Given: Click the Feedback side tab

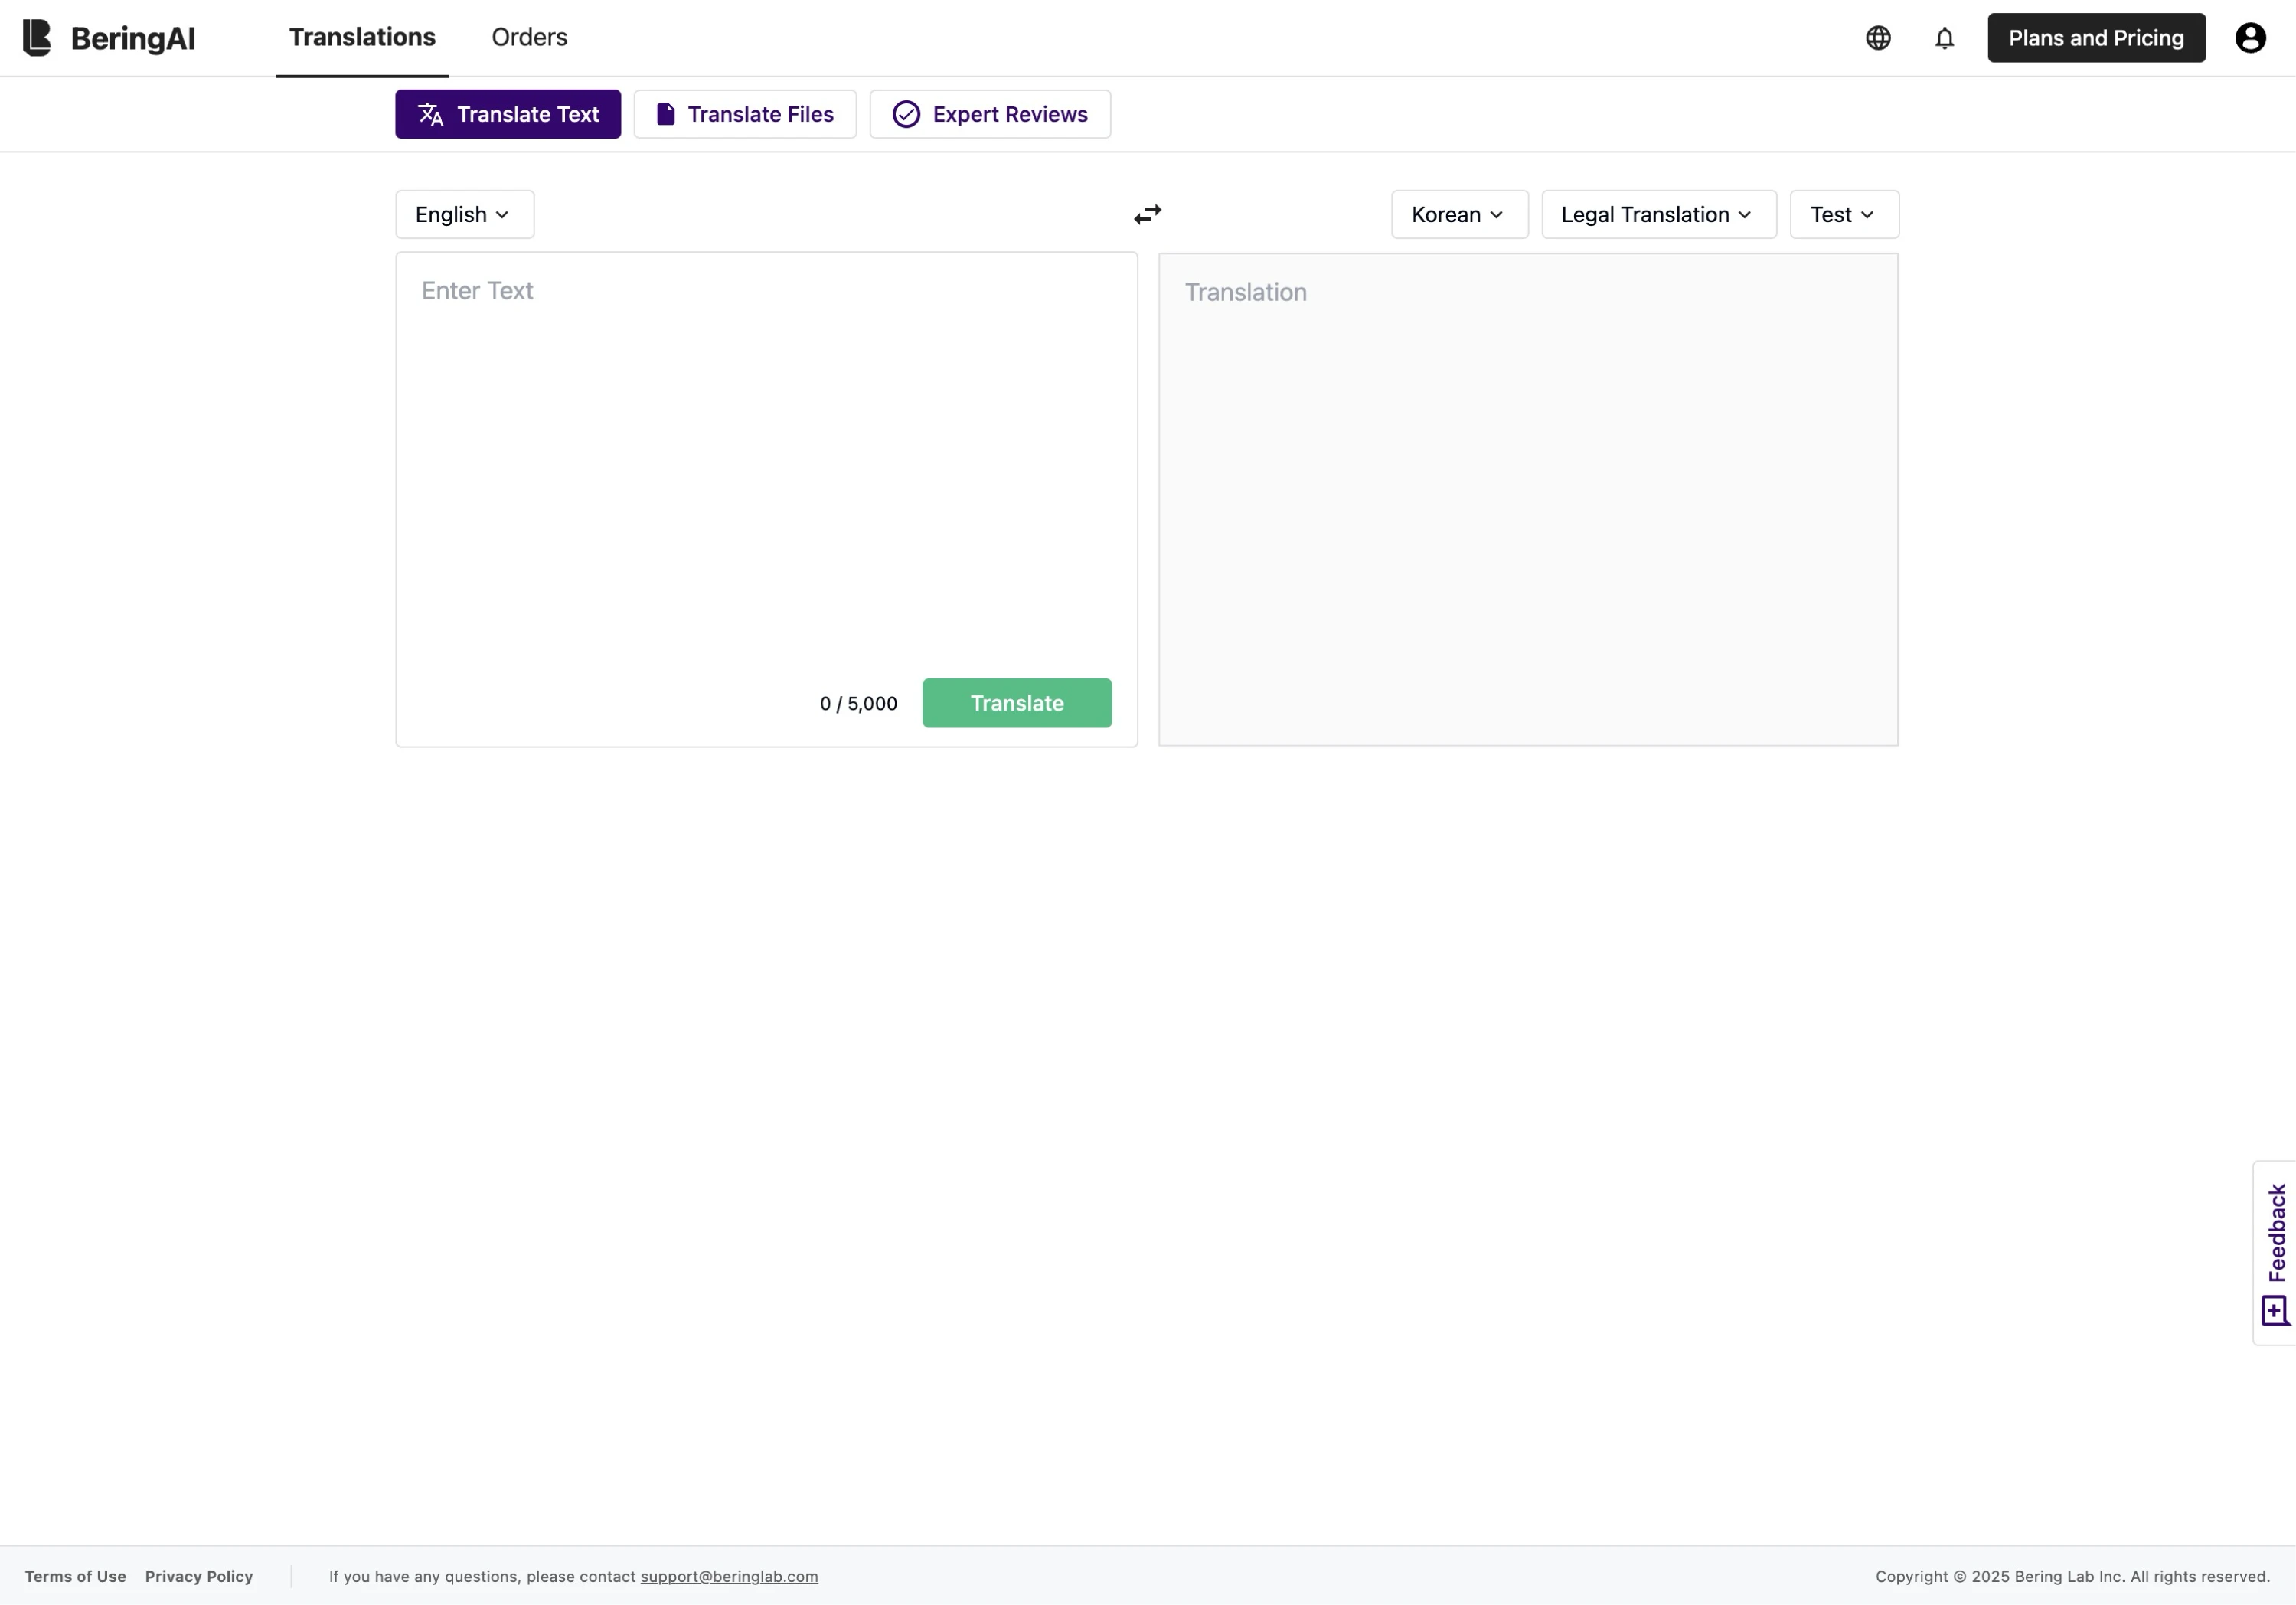Looking at the screenshot, I should [x=2275, y=1252].
